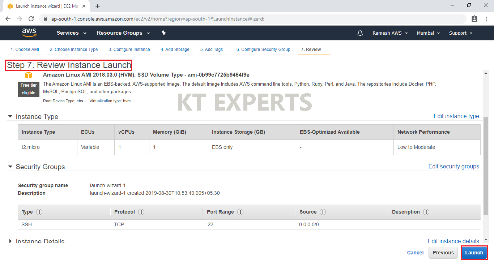Screen dimensions: 494x262
Task: Collapse the Instance Type section
Action: pos(10,117)
